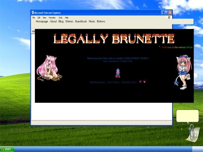Screen dimensions: 203x152
Task: Click the blue-dress catgirl image
Action: click(183, 72)
